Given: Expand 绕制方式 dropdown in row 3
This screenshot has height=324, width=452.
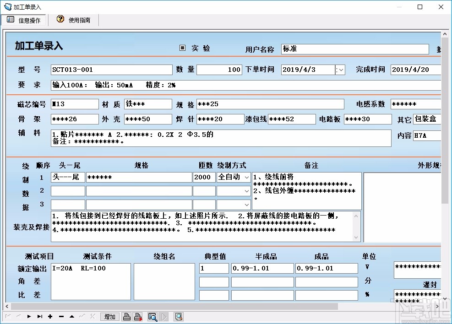Looking at the screenshot, I should (x=247, y=205).
